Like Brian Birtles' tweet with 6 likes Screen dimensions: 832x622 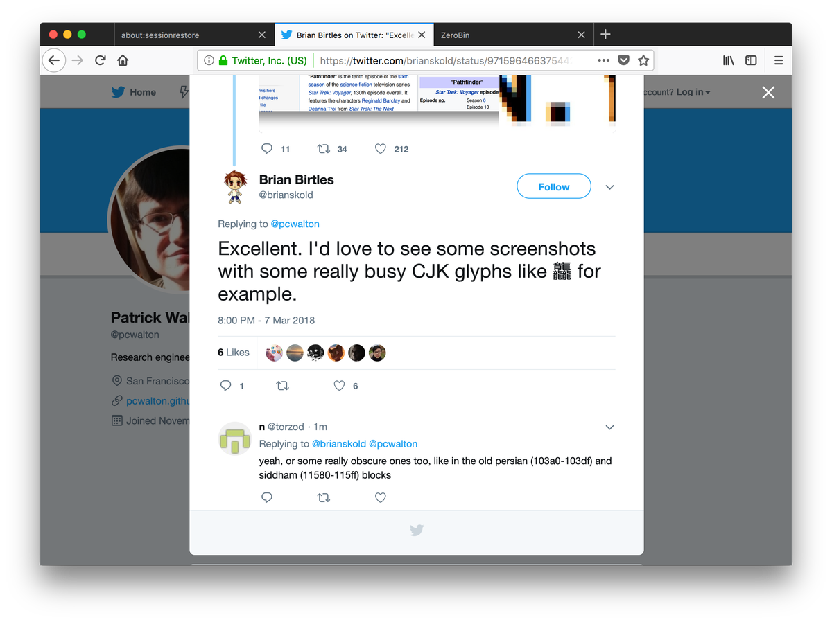point(339,386)
